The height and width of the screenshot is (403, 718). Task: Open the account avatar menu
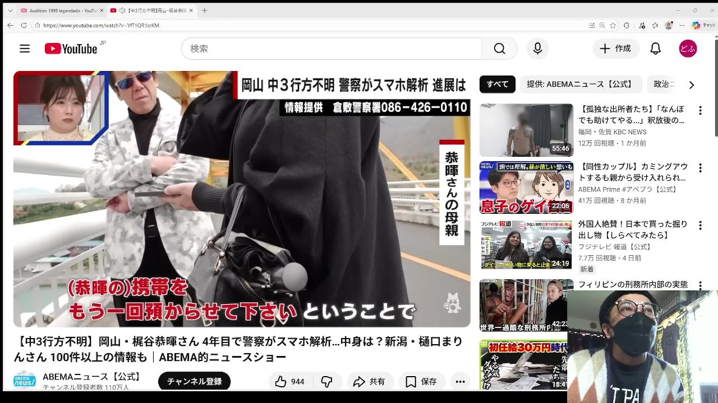[688, 49]
